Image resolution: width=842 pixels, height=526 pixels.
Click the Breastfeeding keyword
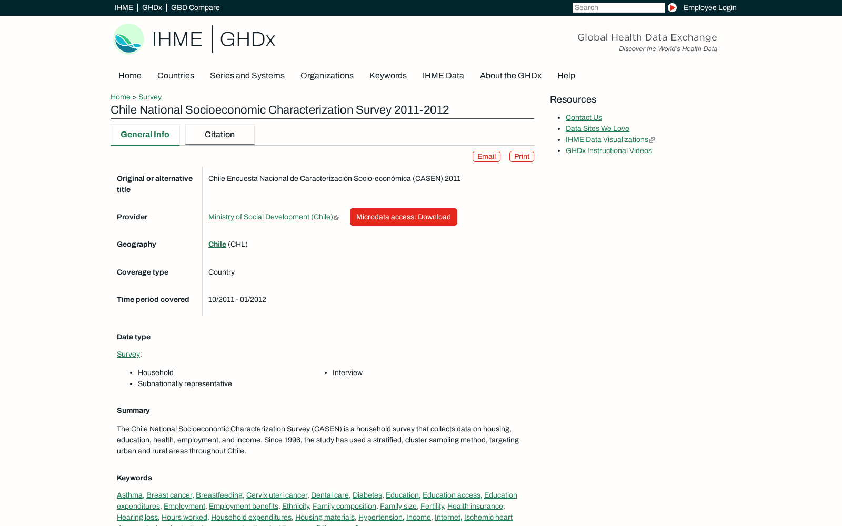click(219, 495)
